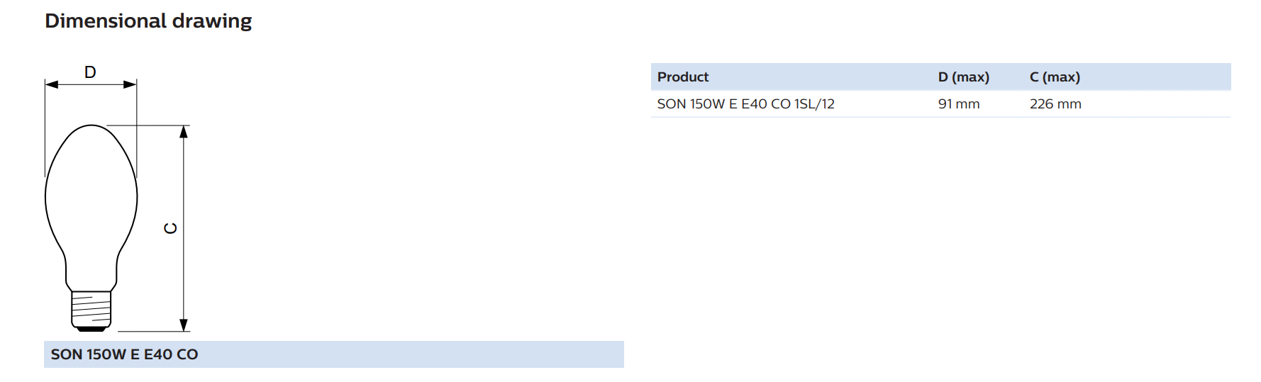Select the SON 150W E E40 CO caption
Viewport: 1261px width, 382px height.
pyautogui.click(x=124, y=354)
